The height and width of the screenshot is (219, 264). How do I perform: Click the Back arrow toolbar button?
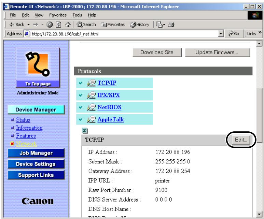(17, 25)
